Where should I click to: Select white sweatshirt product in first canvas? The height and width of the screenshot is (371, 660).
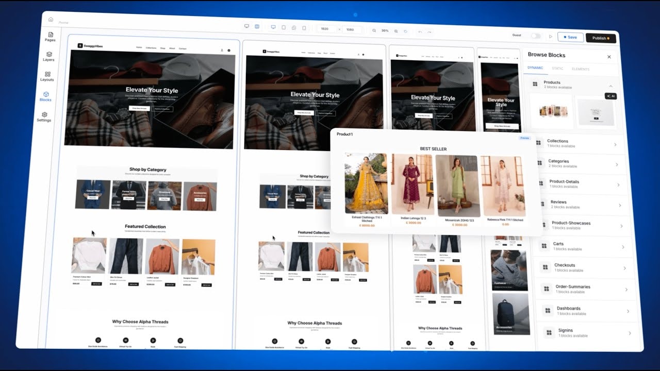(x=90, y=262)
